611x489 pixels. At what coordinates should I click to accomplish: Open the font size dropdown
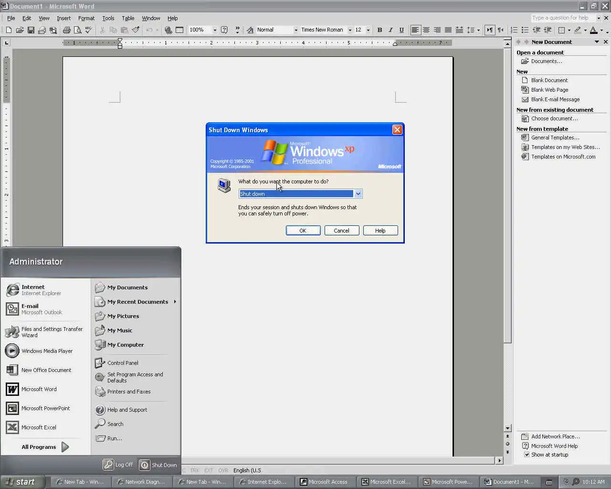[x=368, y=30]
